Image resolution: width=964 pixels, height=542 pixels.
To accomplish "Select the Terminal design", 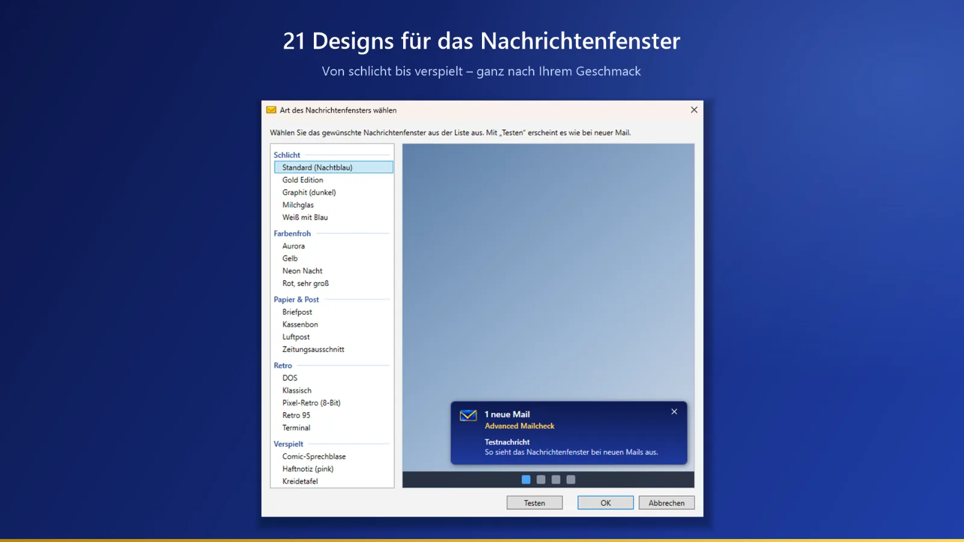I will (x=333, y=428).
